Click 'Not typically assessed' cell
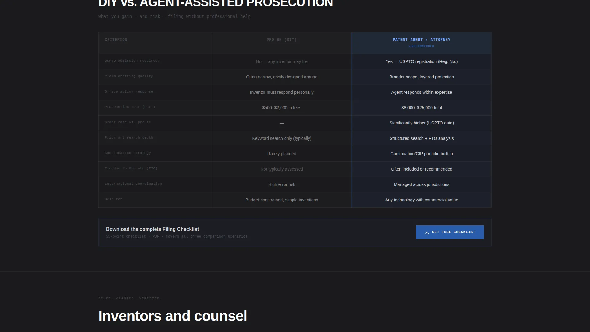Viewport: 590px width, 332px height. click(x=282, y=169)
